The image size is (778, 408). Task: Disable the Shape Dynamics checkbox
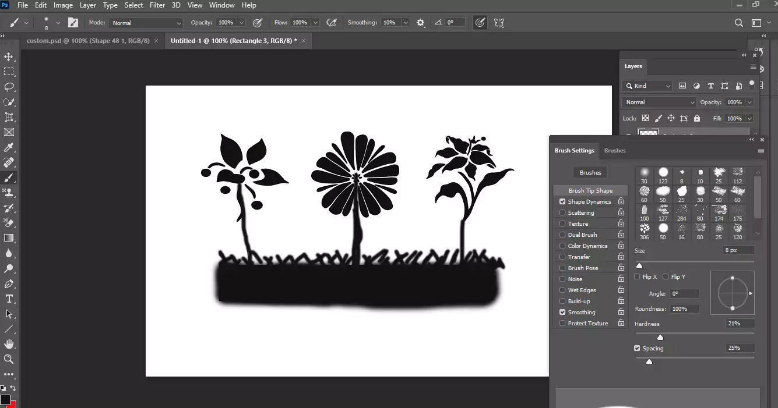click(562, 202)
